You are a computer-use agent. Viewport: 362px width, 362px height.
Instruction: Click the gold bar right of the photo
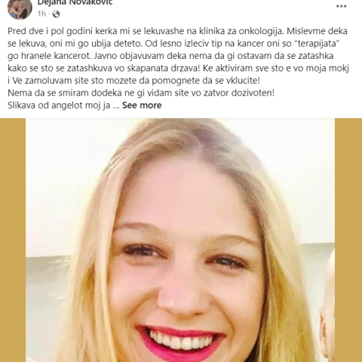click(x=348, y=241)
